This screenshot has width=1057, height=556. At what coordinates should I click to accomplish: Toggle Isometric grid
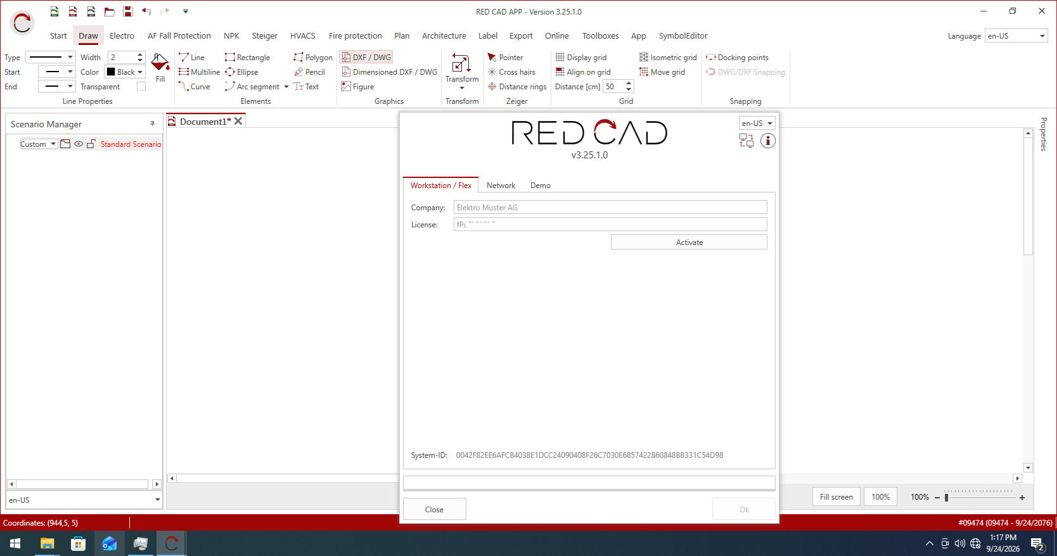point(668,57)
